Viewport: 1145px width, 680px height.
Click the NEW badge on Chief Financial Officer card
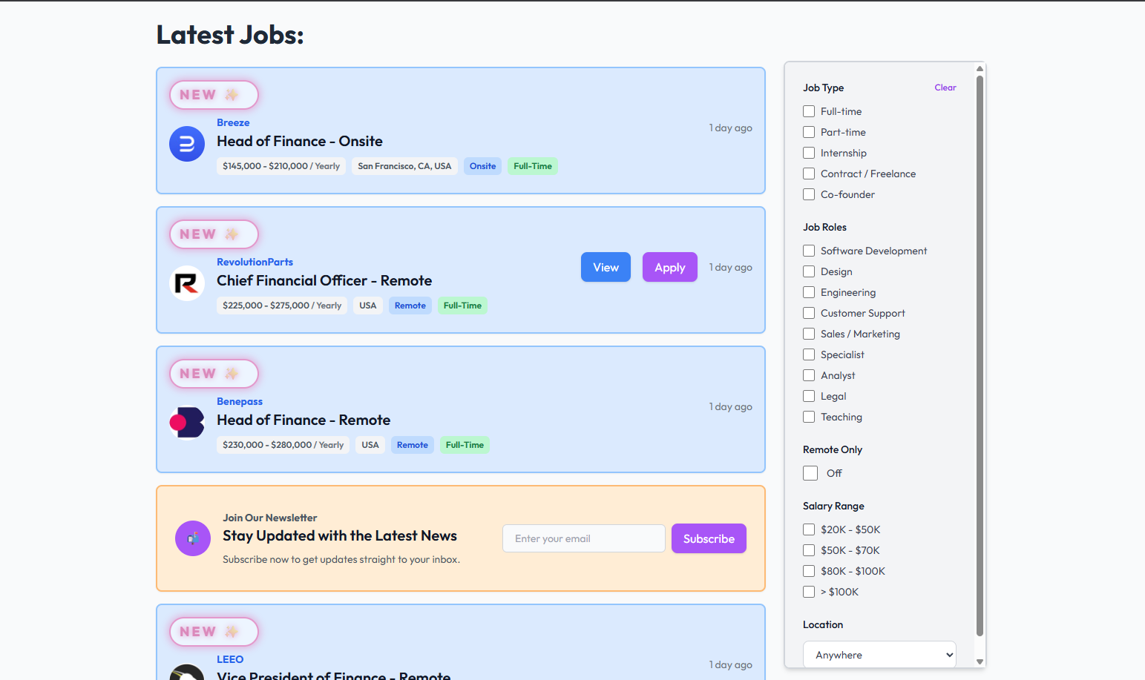pyautogui.click(x=214, y=234)
